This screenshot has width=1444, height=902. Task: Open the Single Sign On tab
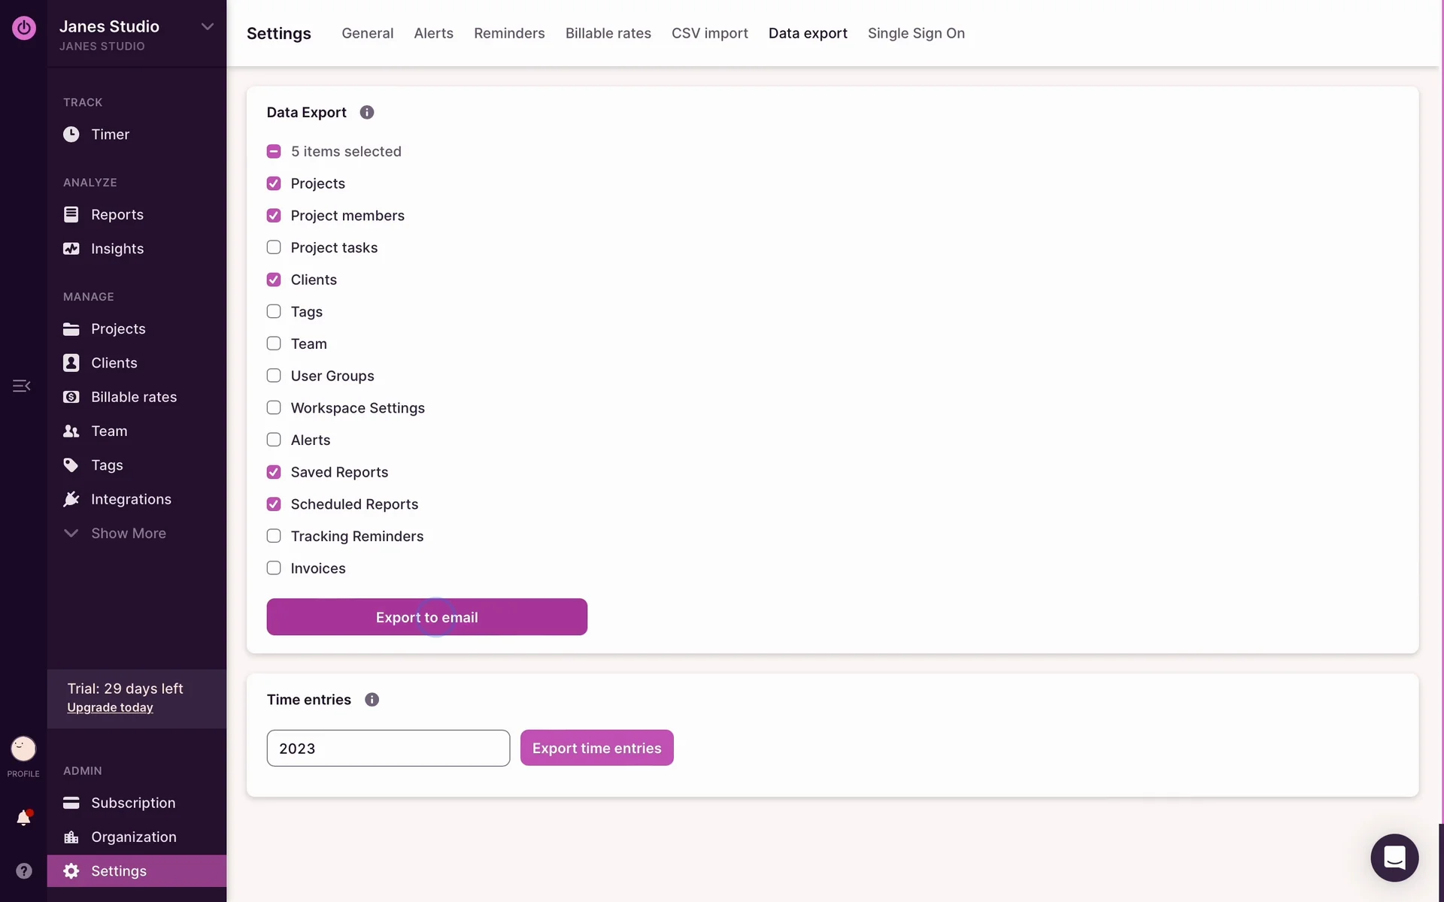point(915,33)
